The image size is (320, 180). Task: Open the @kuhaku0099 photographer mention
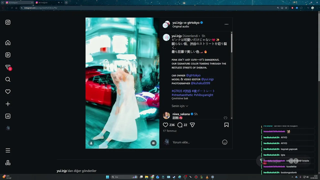[x=200, y=83]
